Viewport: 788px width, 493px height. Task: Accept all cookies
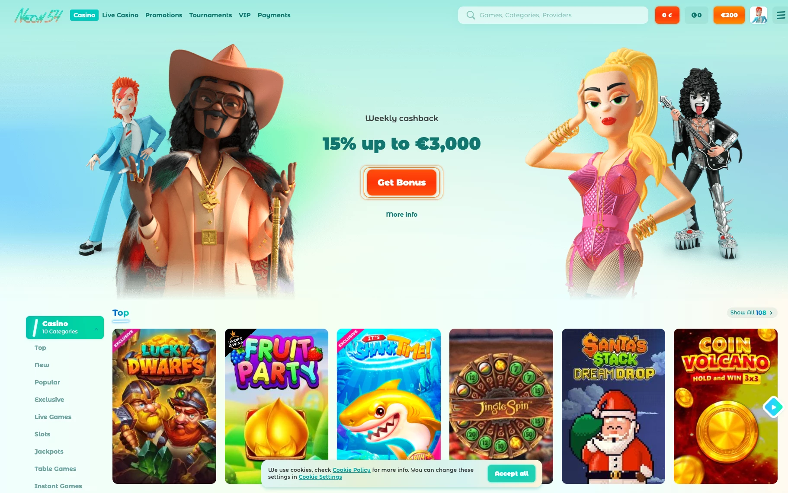pyautogui.click(x=512, y=474)
